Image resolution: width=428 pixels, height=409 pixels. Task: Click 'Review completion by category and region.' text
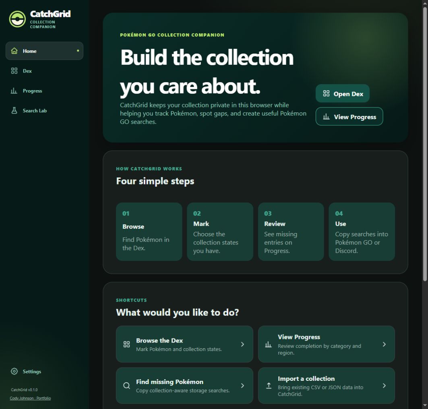coord(319,349)
